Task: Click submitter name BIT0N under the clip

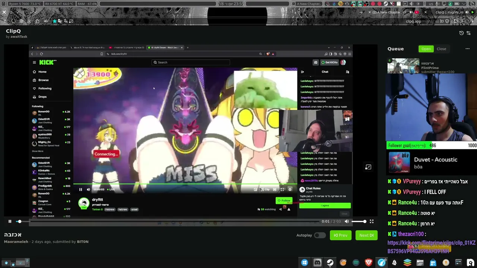Action: point(83,242)
